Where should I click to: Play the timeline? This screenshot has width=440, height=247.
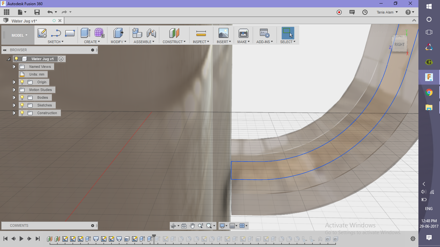pos(22,239)
